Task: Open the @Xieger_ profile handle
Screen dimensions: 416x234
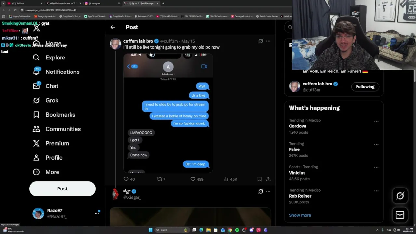Action: [132, 197]
